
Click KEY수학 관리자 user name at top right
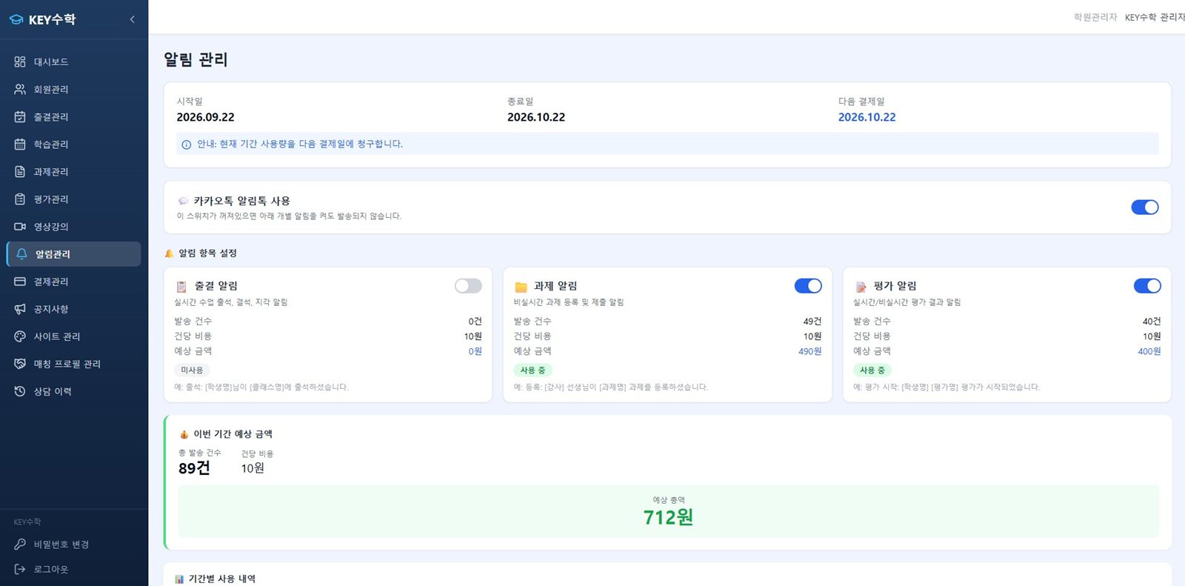1155,17
